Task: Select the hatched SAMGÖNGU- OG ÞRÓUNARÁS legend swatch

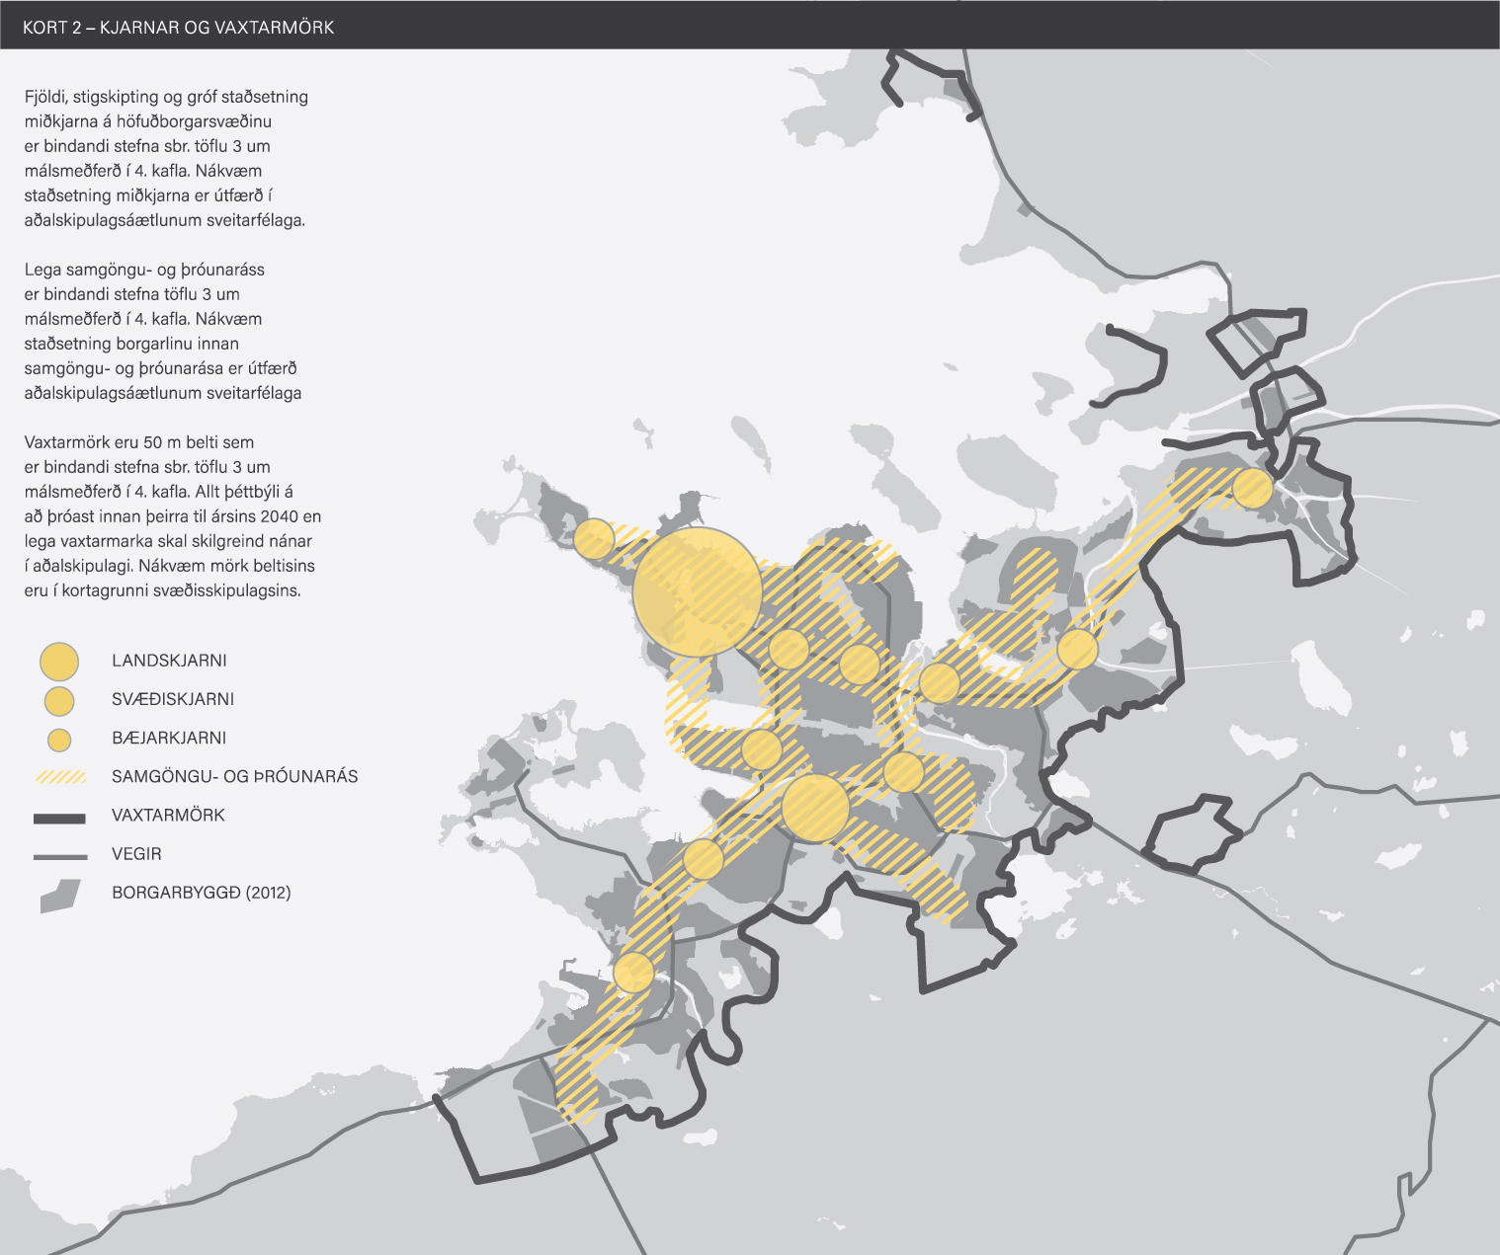Action: tap(60, 777)
